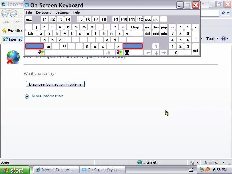
Task: Click the numpad 5 key
Action: 180,40
